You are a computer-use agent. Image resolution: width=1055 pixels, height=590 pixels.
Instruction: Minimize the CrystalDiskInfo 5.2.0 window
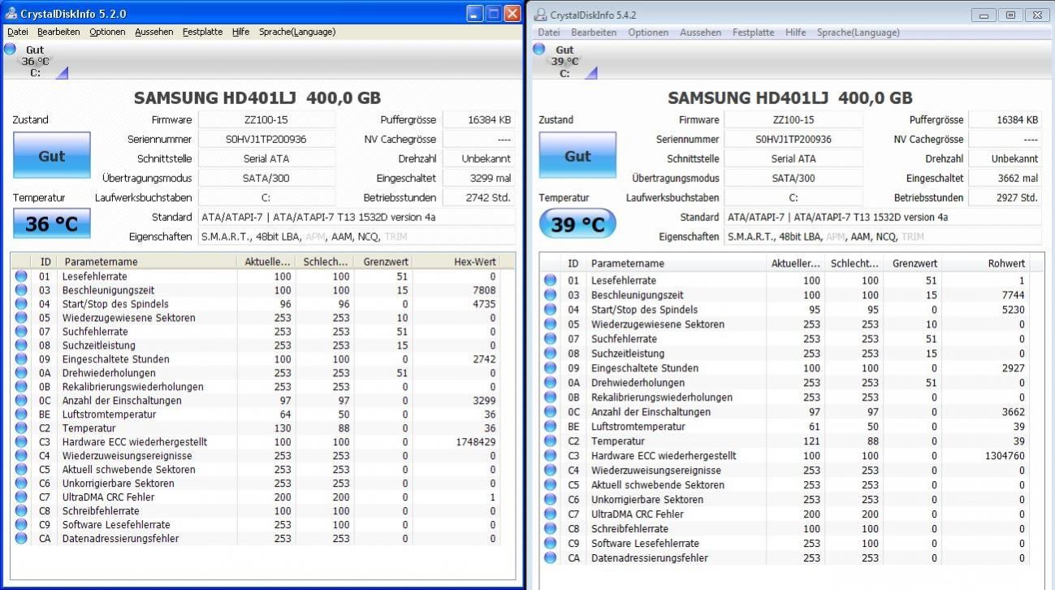[x=475, y=14]
